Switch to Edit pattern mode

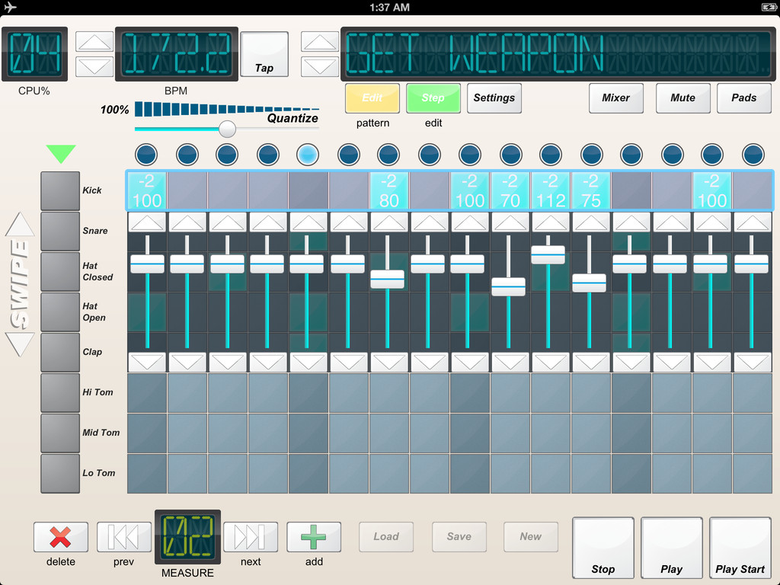pyautogui.click(x=372, y=98)
